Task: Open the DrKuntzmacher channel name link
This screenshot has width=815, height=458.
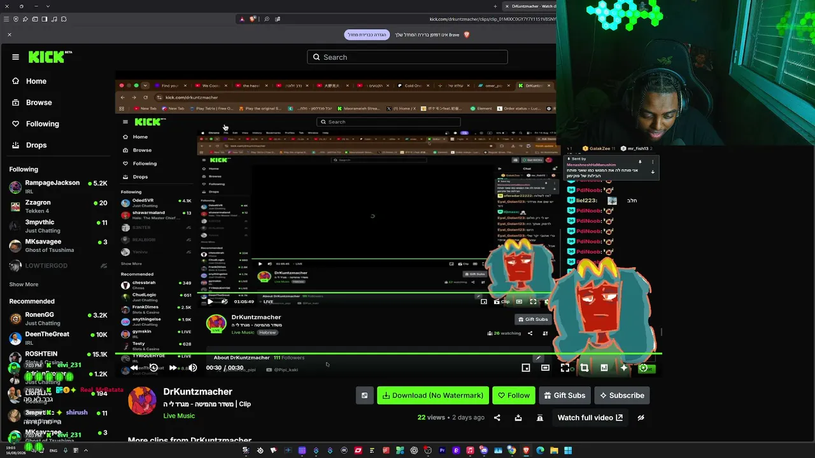Action: click(x=198, y=392)
